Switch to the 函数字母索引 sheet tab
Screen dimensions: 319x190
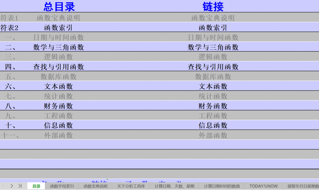point(62,186)
